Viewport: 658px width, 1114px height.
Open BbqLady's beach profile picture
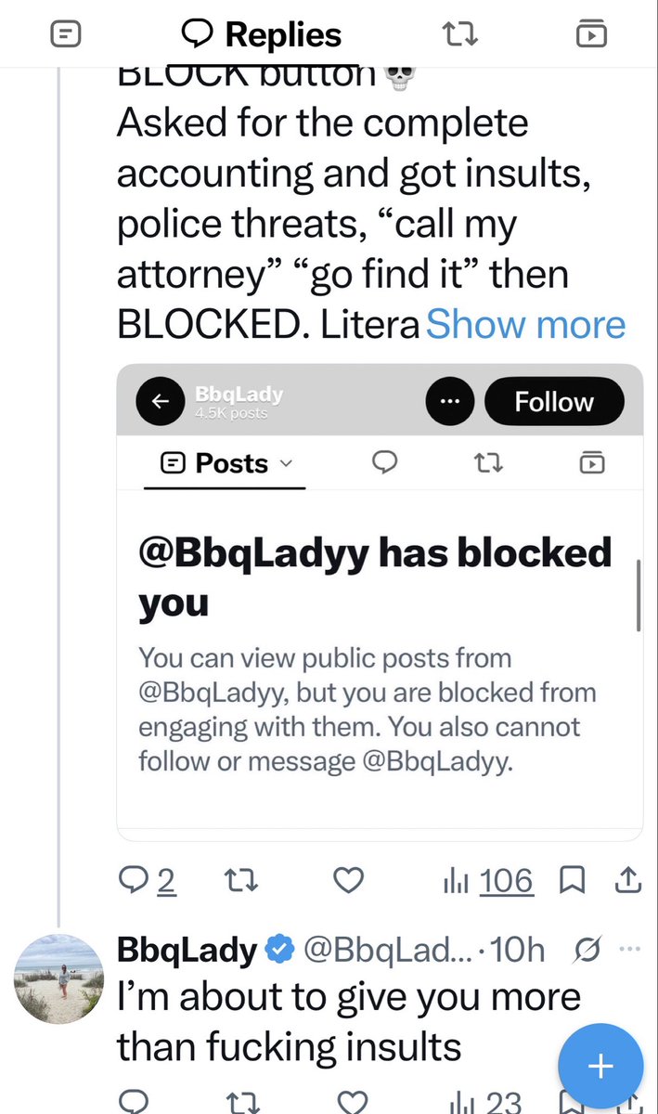pyautogui.click(x=60, y=978)
